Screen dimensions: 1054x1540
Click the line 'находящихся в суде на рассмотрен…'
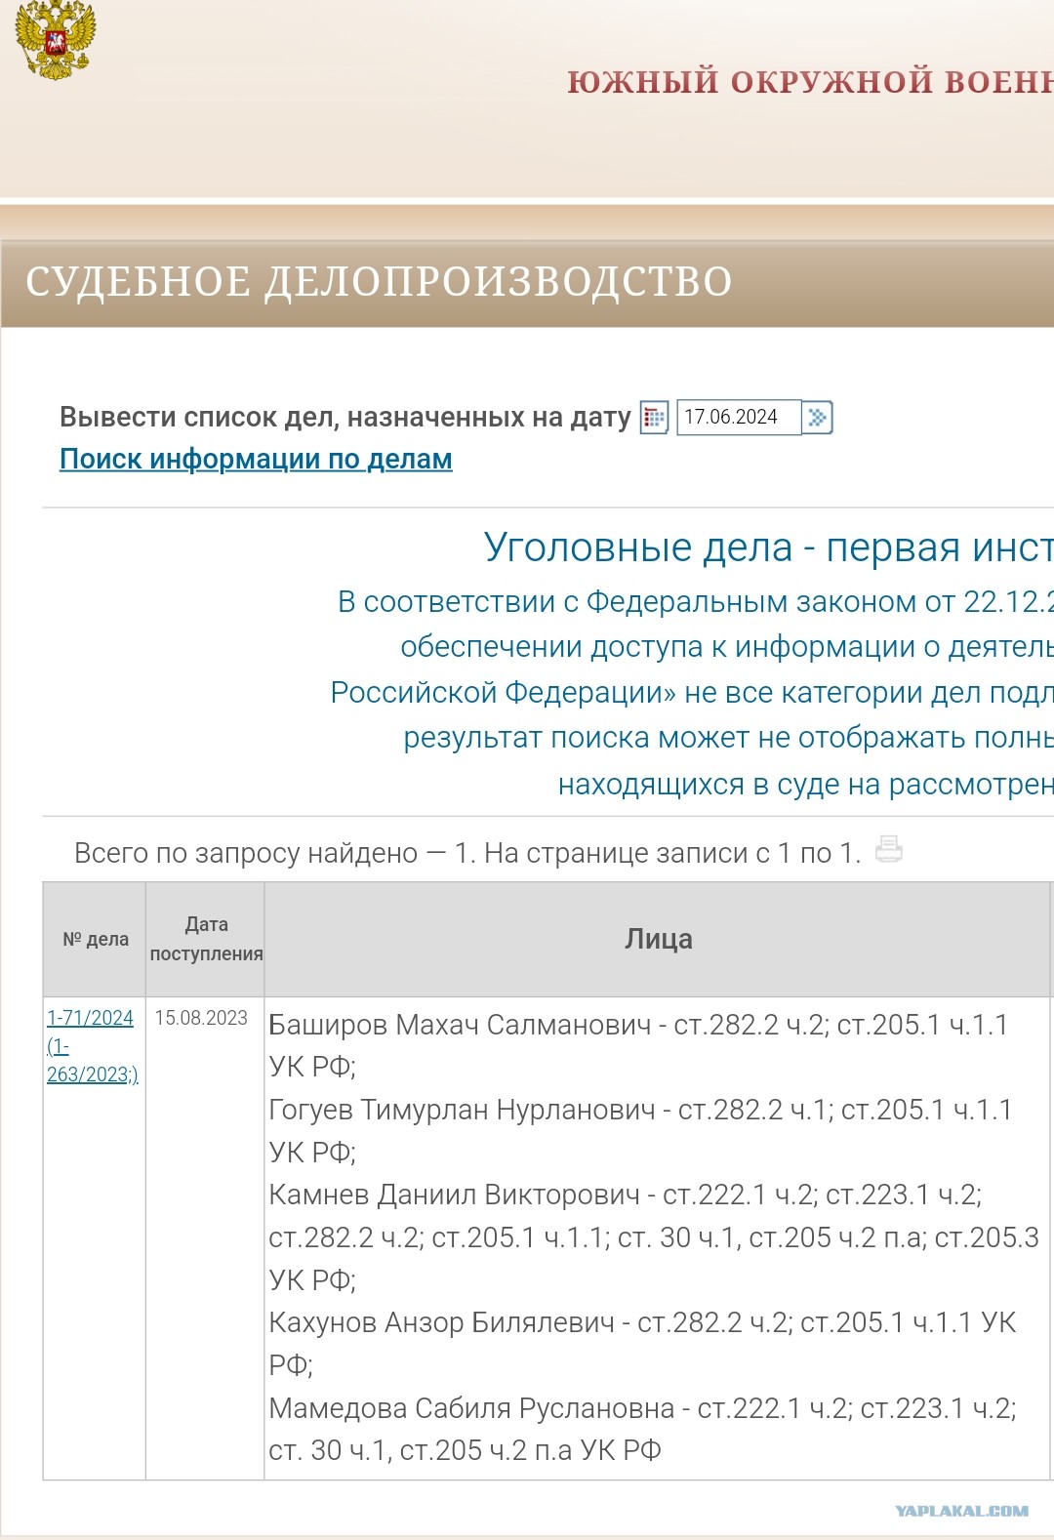click(806, 784)
